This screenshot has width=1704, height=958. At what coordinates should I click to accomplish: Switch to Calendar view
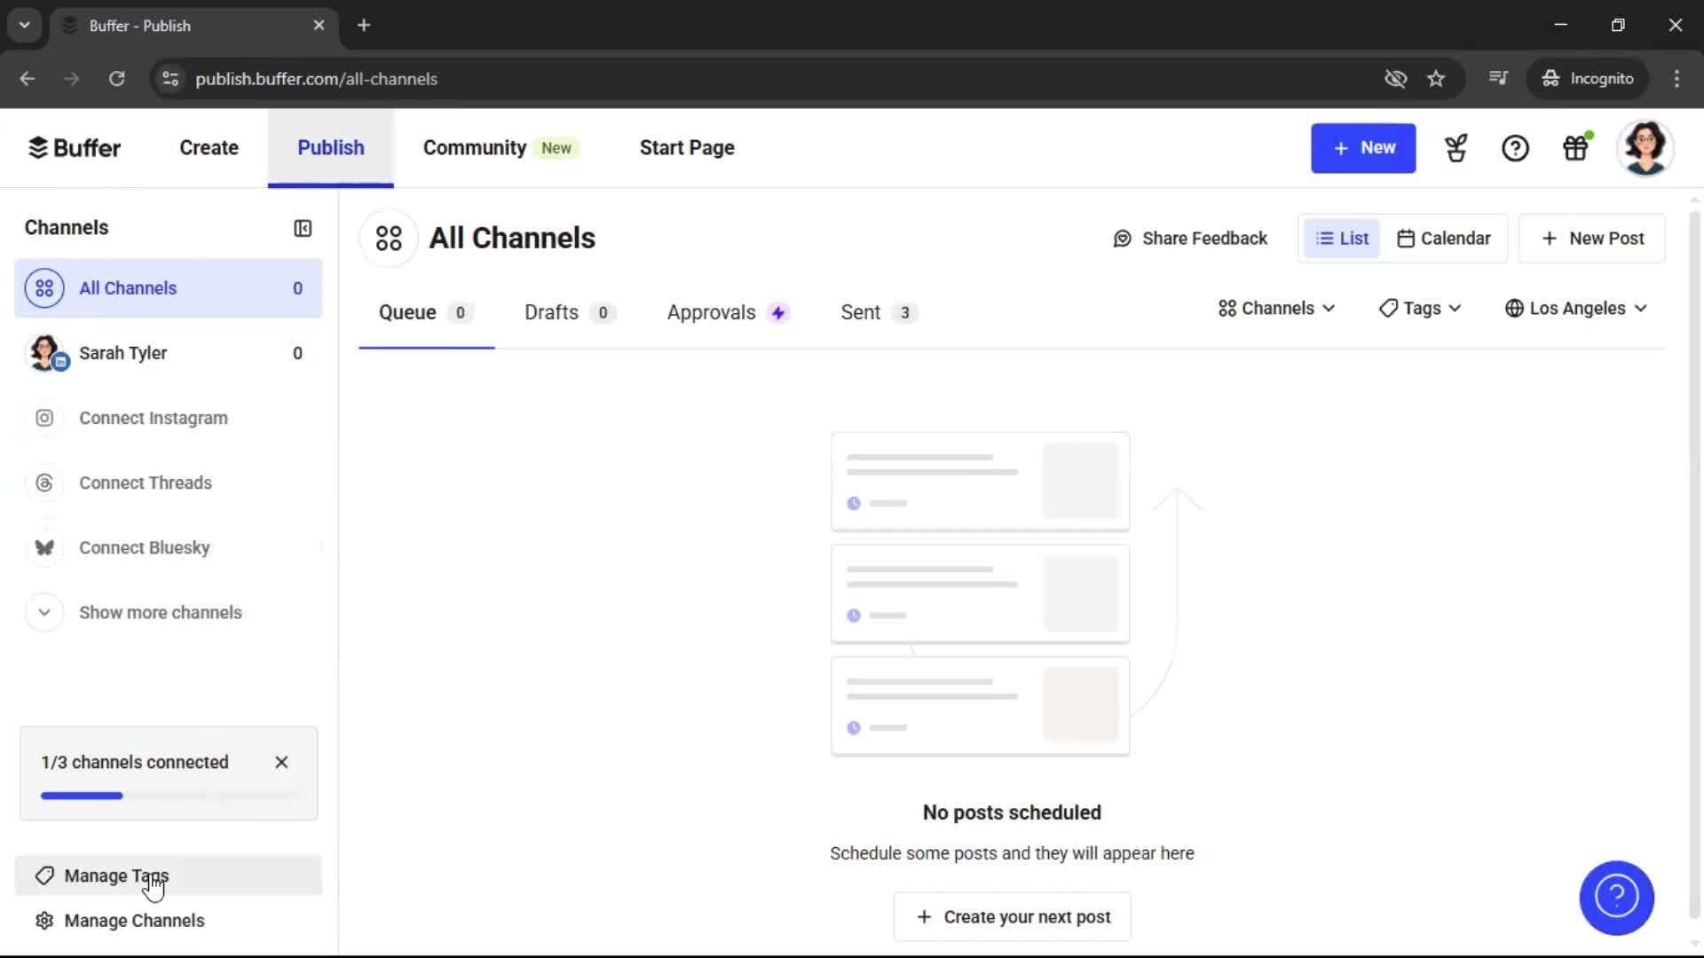(x=1443, y=238)
